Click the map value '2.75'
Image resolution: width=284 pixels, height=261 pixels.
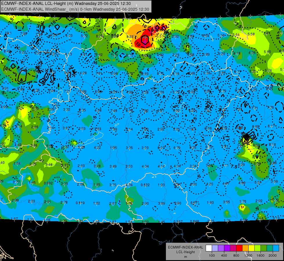(33, 164)
